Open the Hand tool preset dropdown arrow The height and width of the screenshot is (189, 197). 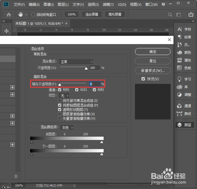26,15
